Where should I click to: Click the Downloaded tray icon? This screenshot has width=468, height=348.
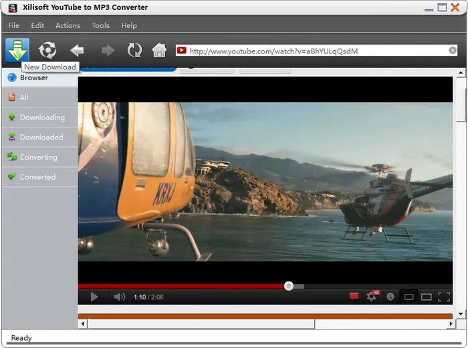11,137
